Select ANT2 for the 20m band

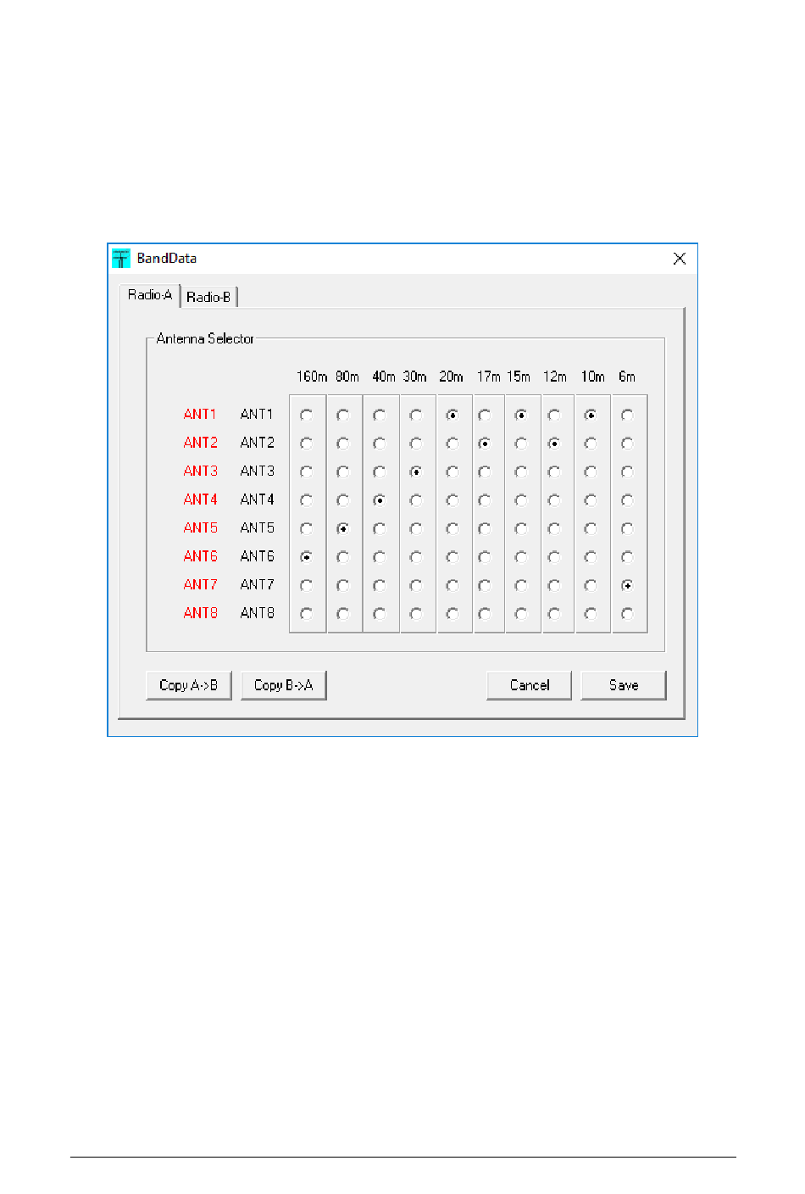(452, 444)
